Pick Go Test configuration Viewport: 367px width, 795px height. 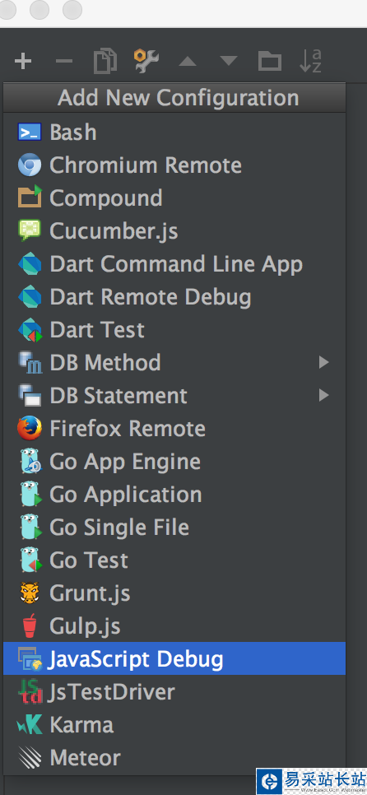[174, 560]
